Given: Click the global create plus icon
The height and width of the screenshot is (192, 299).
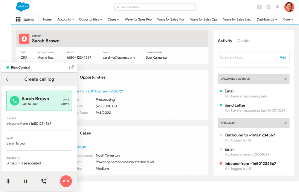Looking at the screenshot, I should 259,7.
